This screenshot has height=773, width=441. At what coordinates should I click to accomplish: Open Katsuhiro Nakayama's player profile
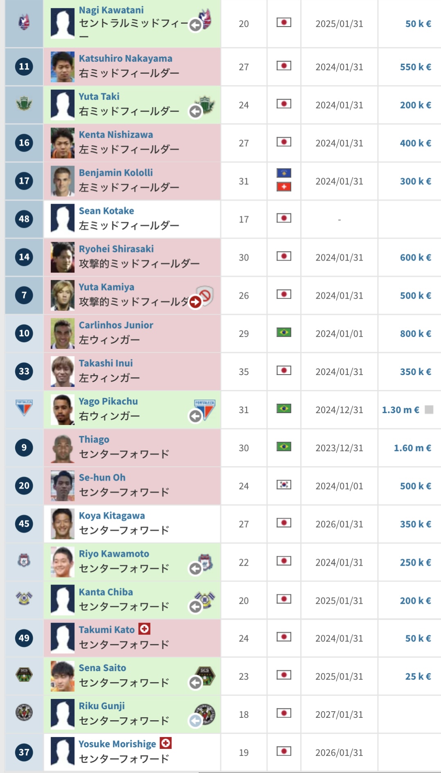click(126, 58)
